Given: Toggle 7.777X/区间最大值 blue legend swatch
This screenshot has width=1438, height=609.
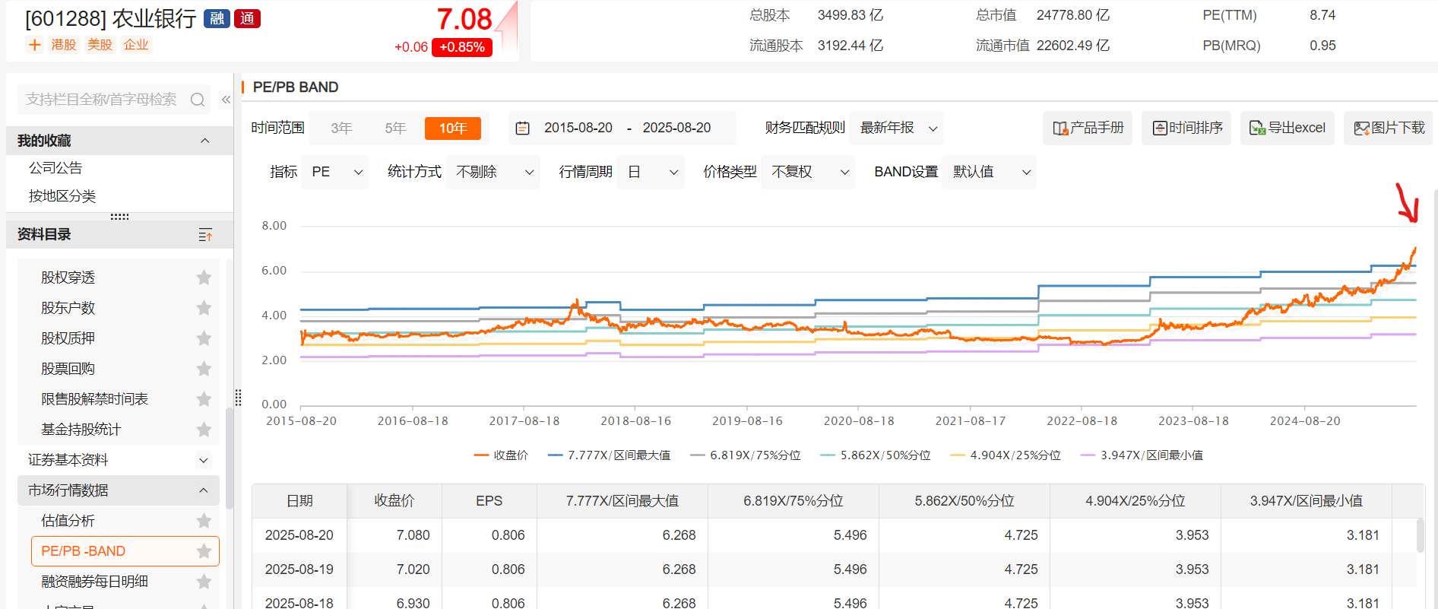Looking at the screenshot, I should click(556, 455).
